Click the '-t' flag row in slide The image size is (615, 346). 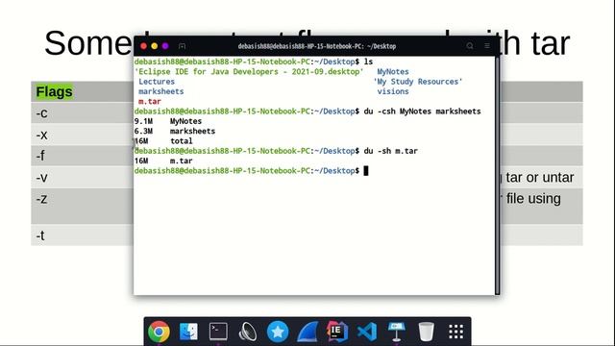coord(83,235)
